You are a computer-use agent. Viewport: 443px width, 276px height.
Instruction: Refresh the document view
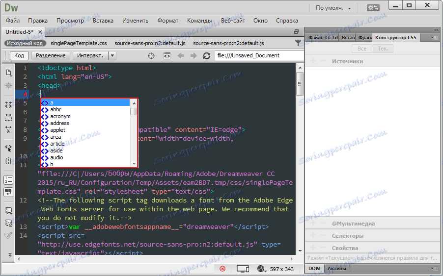207,56
